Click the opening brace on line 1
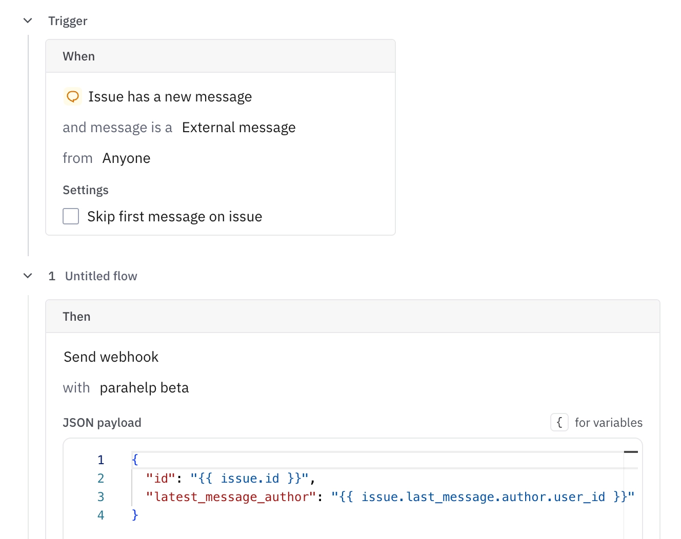The image size is (681, 539). tap(135, 459)
